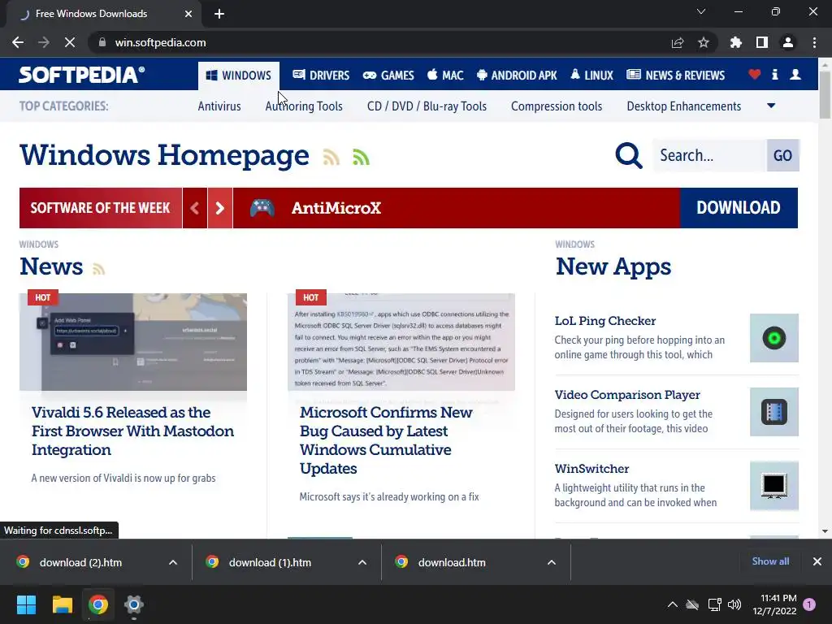832x624 pixels.
Task: Open the Games section
Action: tap(388, 76)
